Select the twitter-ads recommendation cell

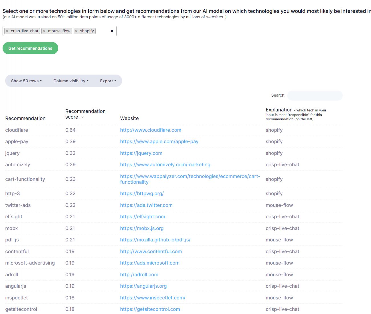[x=18, y=205]
